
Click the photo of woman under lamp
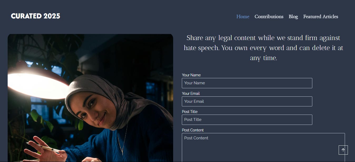coord(90,98)
